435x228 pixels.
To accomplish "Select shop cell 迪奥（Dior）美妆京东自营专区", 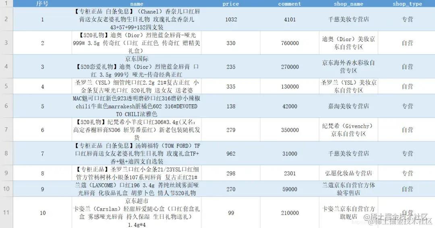I will pyautogui.click(x=348, y=43).
